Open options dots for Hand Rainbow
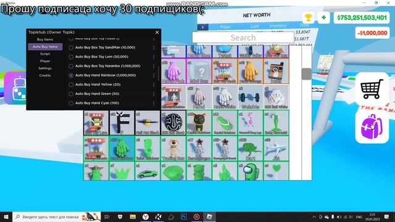 tap(154, 75)
